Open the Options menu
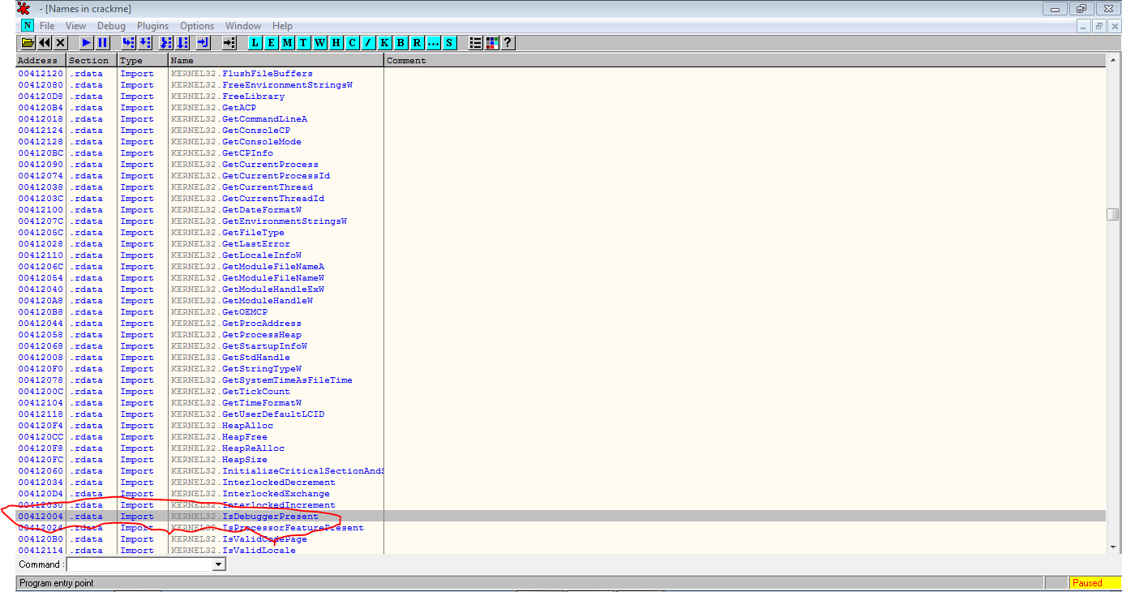The width and height of the screenshot is (1122, 592). pyautogui.click(x=196, y=25)
